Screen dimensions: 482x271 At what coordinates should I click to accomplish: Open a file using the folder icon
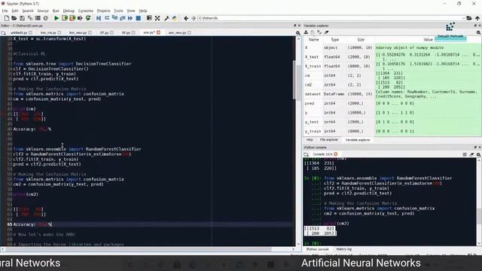coord(14,18)
